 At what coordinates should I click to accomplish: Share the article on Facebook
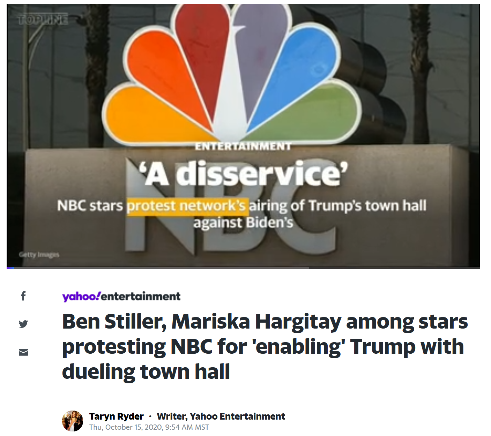click(23, 296)
